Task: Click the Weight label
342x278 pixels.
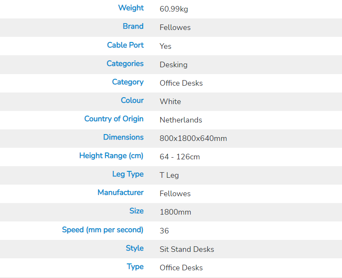Action: pos(131,8)
